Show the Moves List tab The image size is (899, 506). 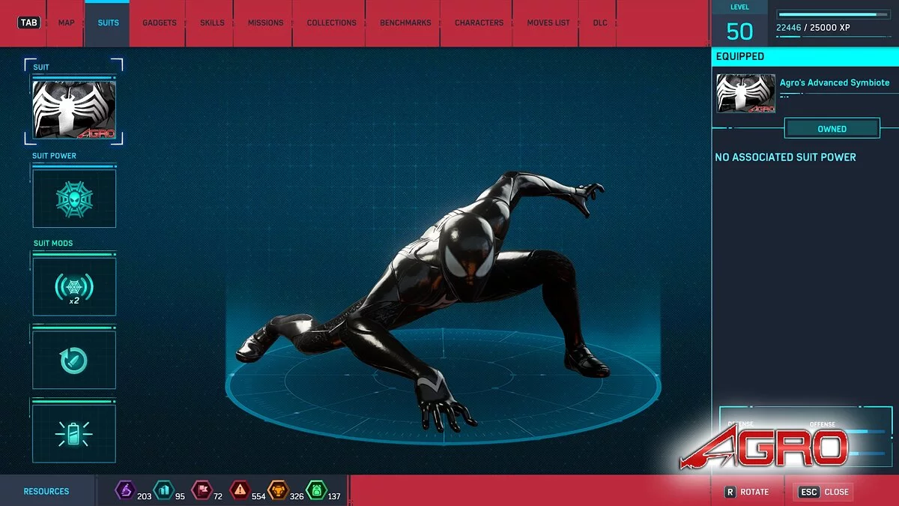click(x=548, y=22)
